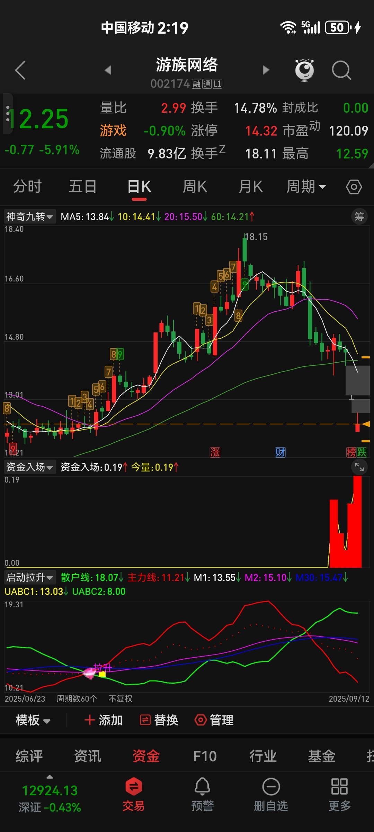Viewport: 374px width, 832px height.
Task: Select the 日K tab
Action: [x=139, y=187]
